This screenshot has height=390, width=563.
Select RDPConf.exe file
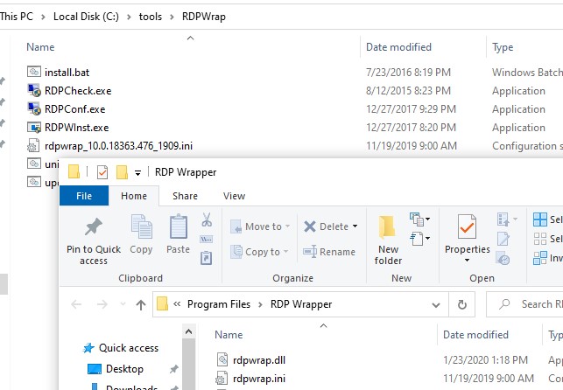[74, 109]
